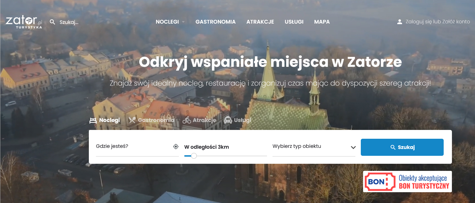Click the magnifier icon beside Szukaj... in header
The image size is (475, 203).
(x=52, y=22)
